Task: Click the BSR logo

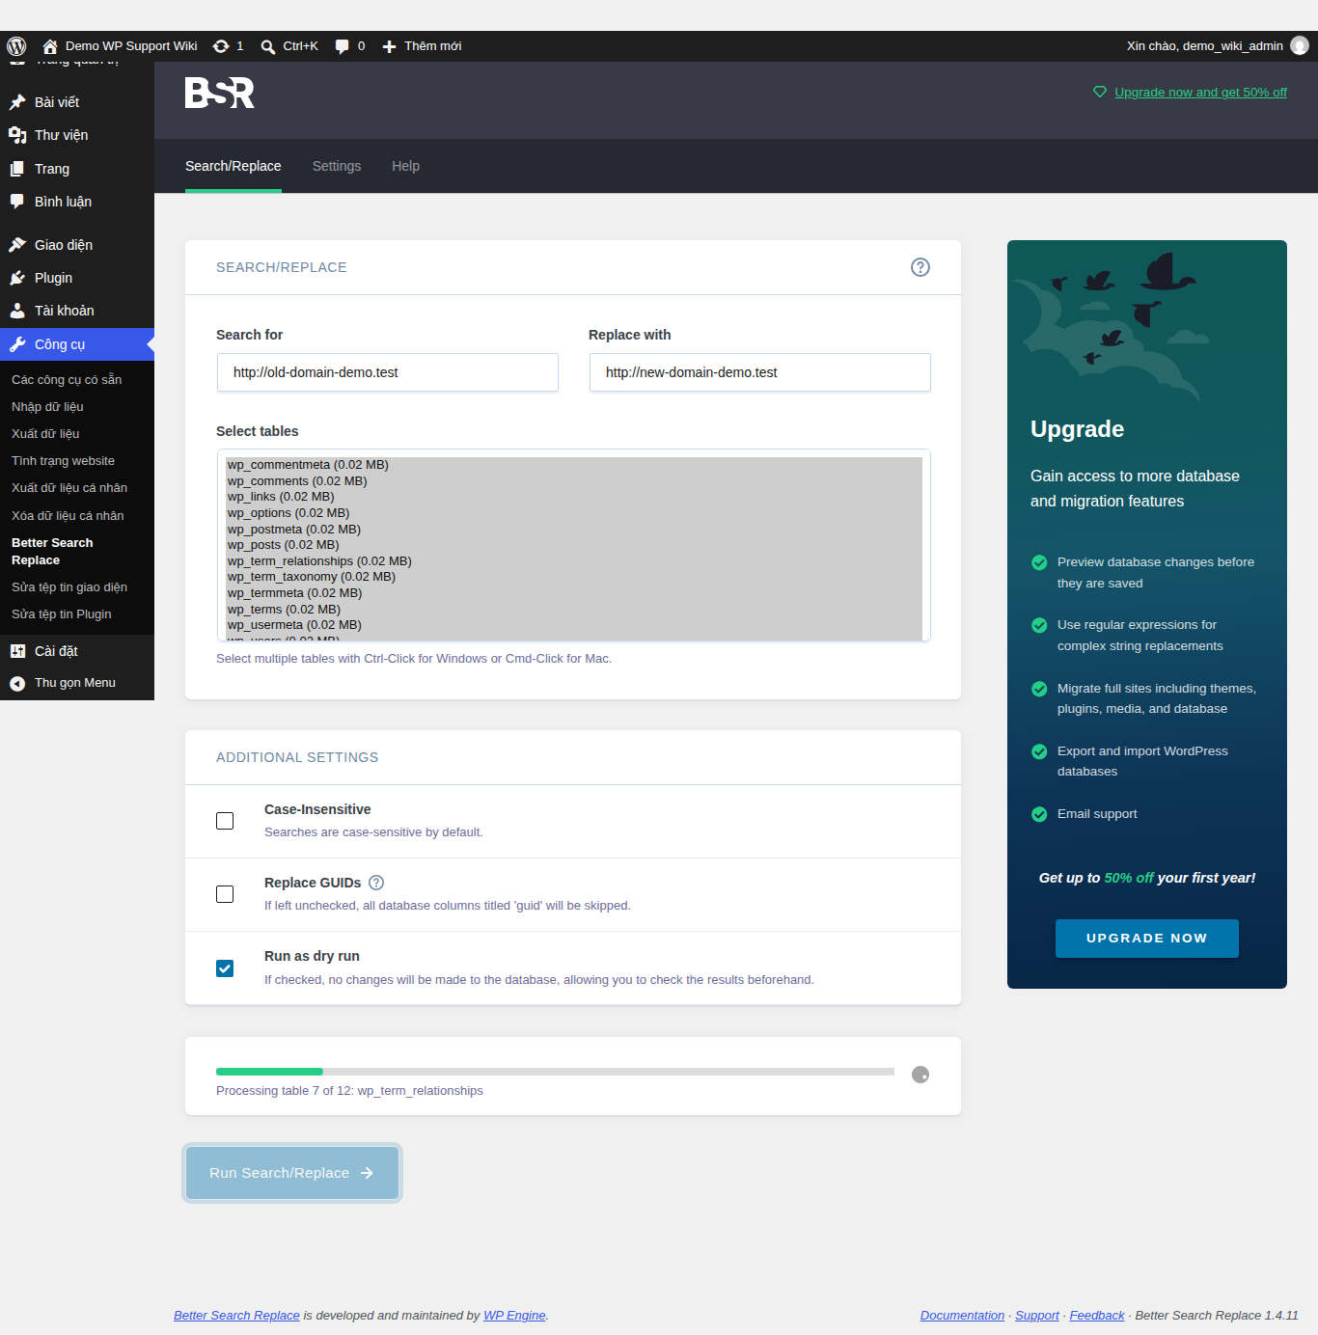Action: click(220, 93)
